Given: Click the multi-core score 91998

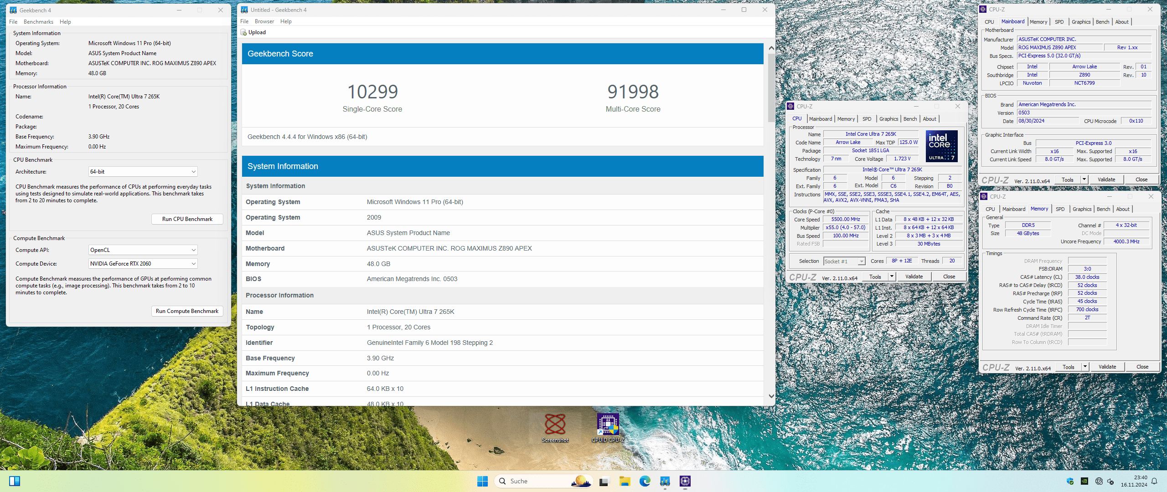Looking at the screenshot, I should 633,92.
